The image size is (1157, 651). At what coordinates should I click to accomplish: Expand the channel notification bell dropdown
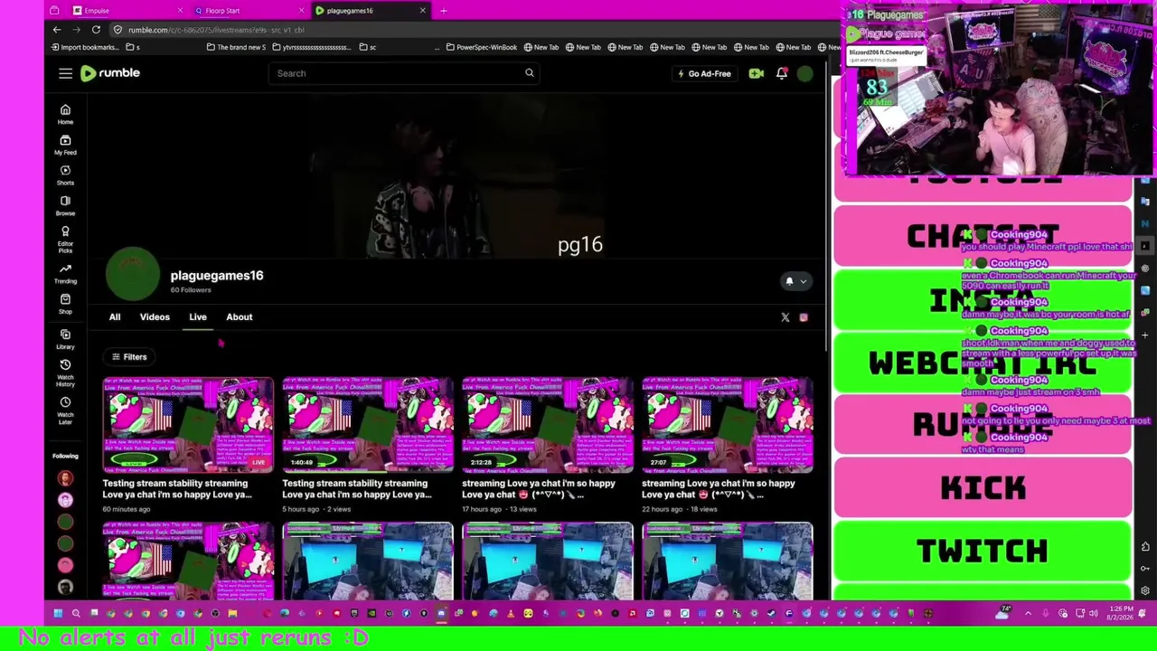[795, 281]
